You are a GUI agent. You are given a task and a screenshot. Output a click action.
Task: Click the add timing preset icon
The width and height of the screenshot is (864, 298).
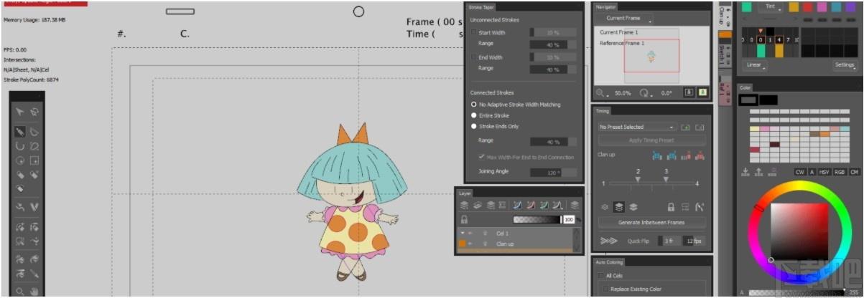pyautogui.click(x=685, y=127)
